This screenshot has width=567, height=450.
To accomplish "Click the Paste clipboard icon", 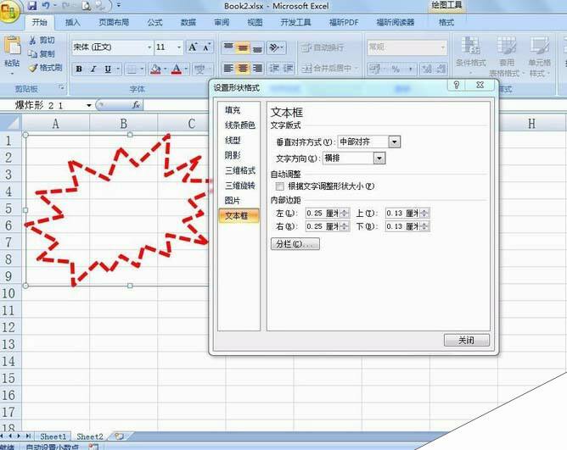I will (x=12, y=46).
